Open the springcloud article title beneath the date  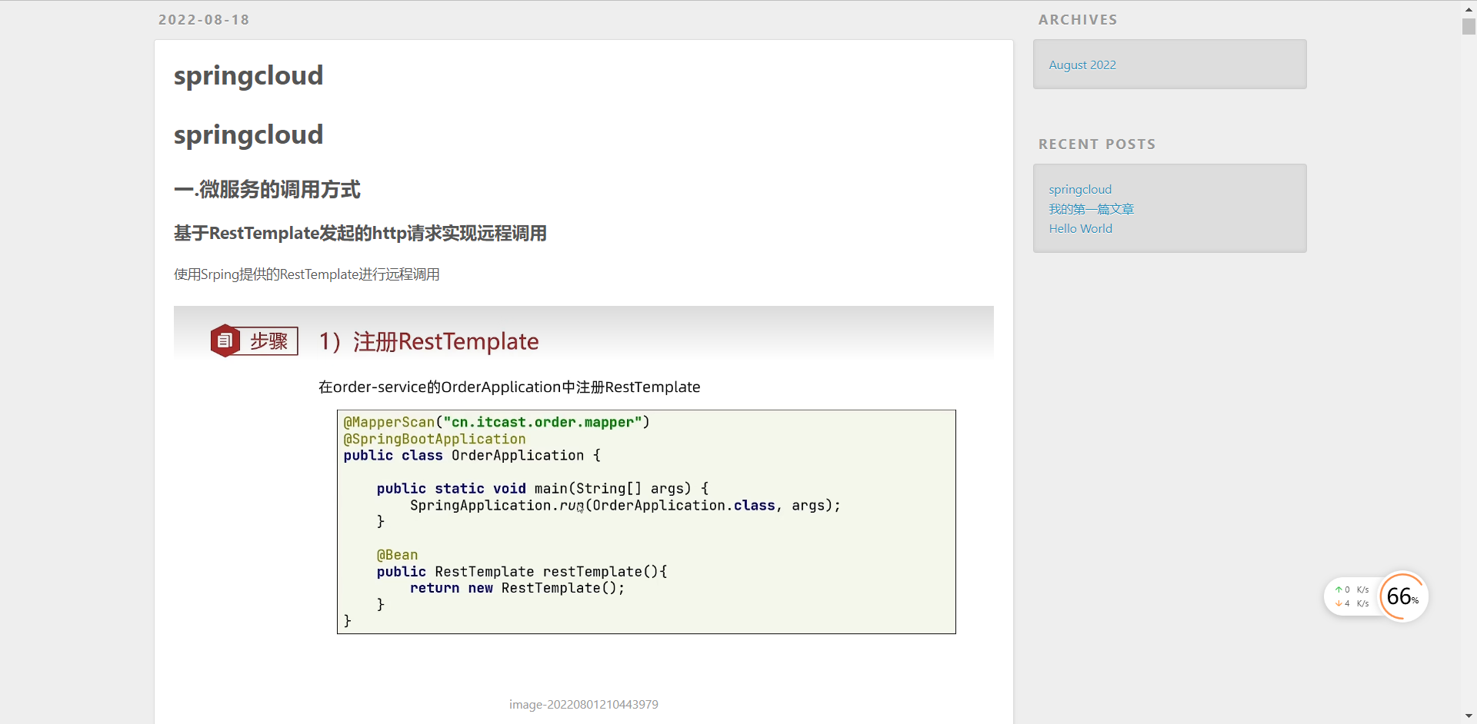pyautogui.click(x=248, y=75)
